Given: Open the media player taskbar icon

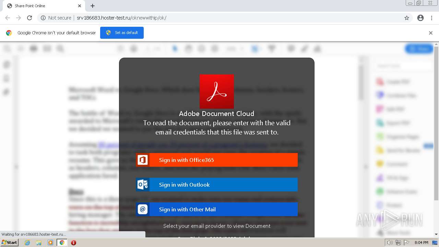Looking at the screenshot, I should point(50,243).
